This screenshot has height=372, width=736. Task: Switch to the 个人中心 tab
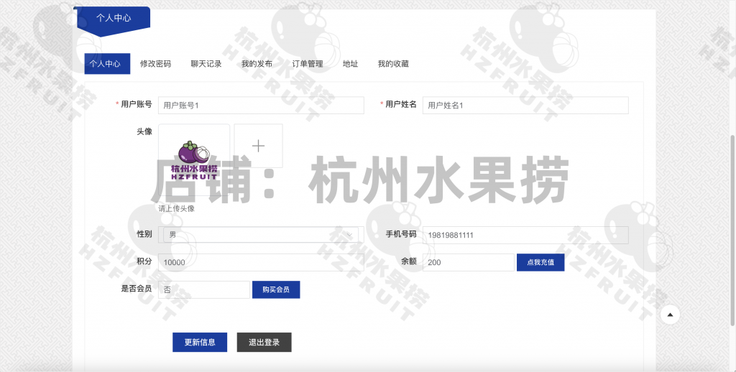point(107,64)
